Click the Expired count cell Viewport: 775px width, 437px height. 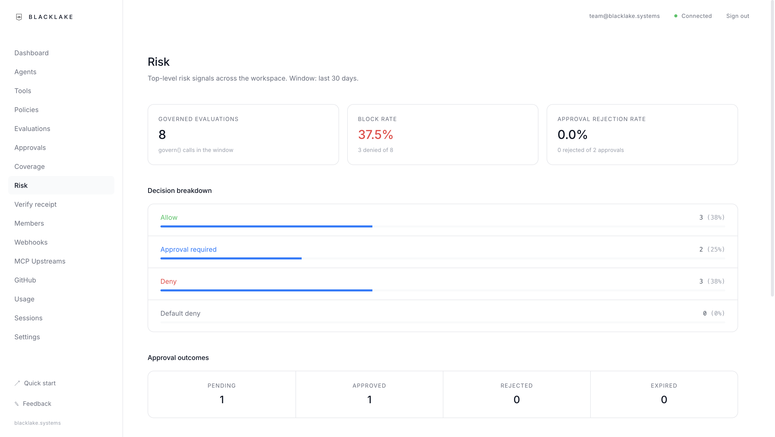pyautogui.click(x=664, y=394)
